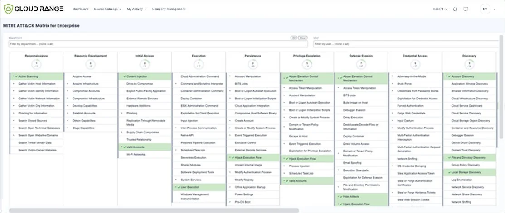Expand Brute Force row arrow
This screenshot has height=213, width=505.
click(x=392, y=84)
